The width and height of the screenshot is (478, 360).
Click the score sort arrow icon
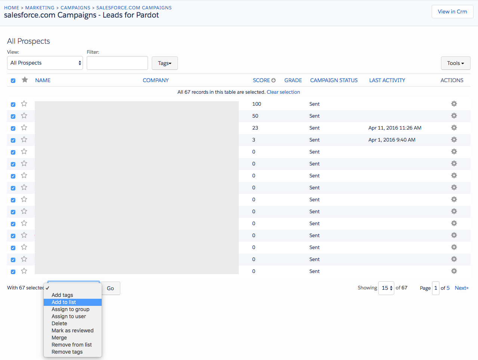(x=274, y=80)
